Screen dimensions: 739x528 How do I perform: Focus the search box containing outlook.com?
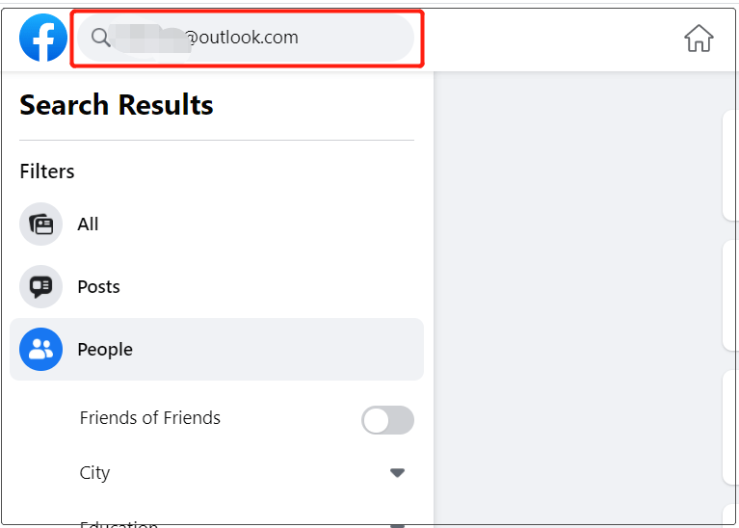coord(246,38)
